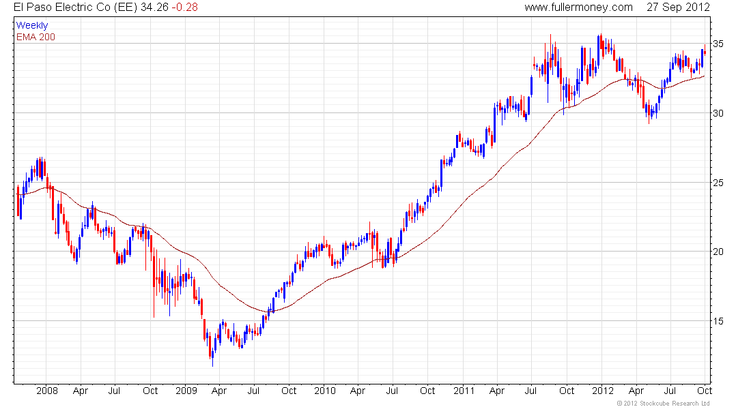751x409 pixels.
Task: Click the final 'Oct' label at axis end
Action: [x=704, y=391]
